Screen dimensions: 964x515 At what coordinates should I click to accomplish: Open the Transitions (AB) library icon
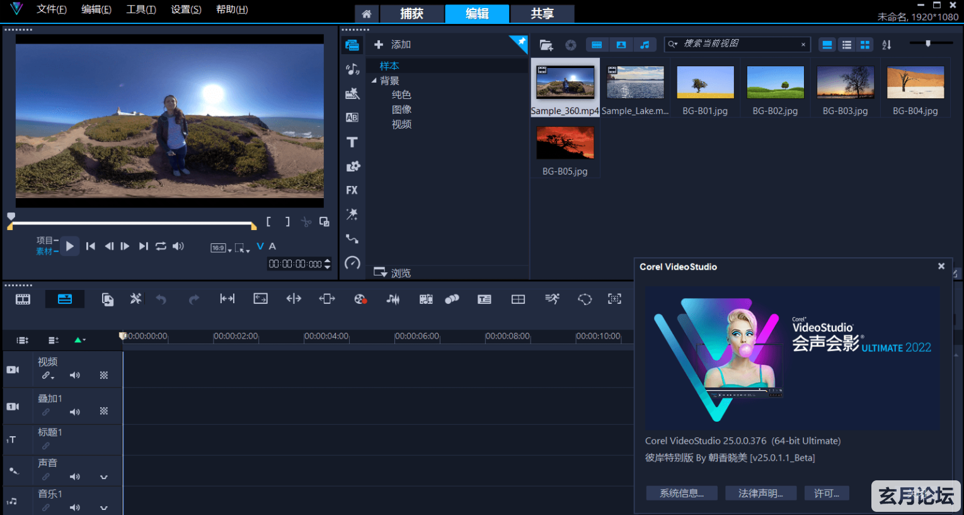pos(352,117)
